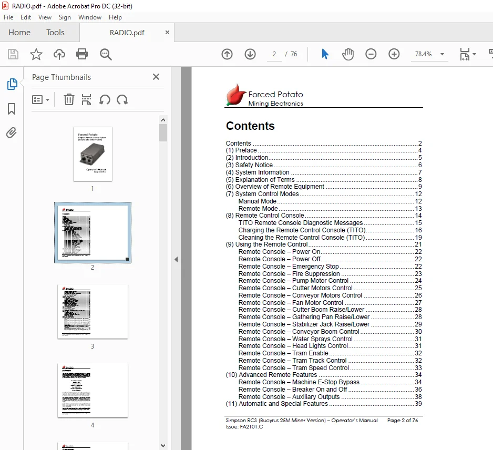Click the Save file icon
This screenshot has width=493, height=450.
[13, 54]
